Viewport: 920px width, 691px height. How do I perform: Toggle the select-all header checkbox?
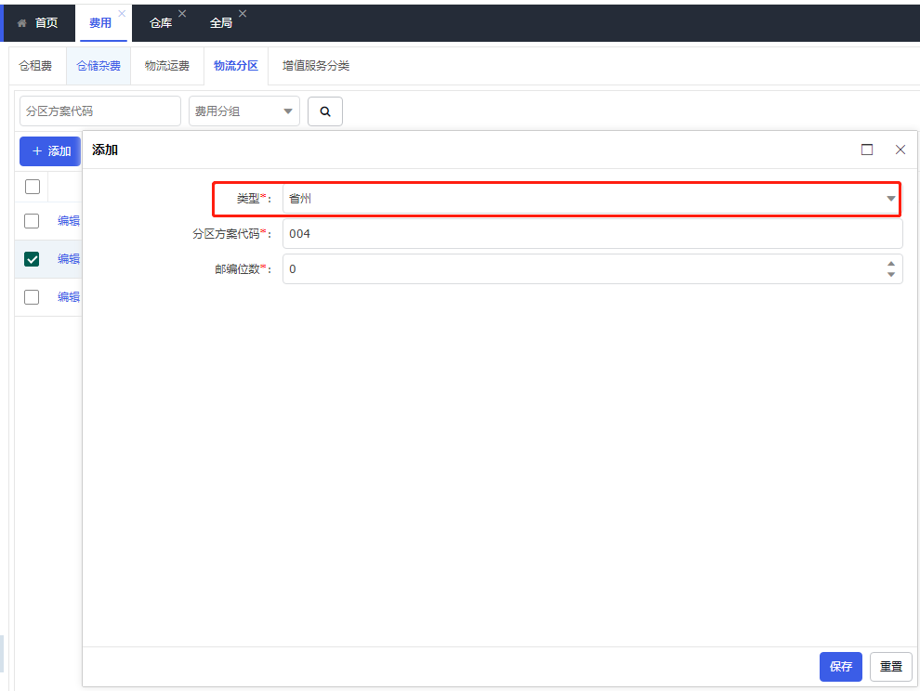[x=33, y=187]
